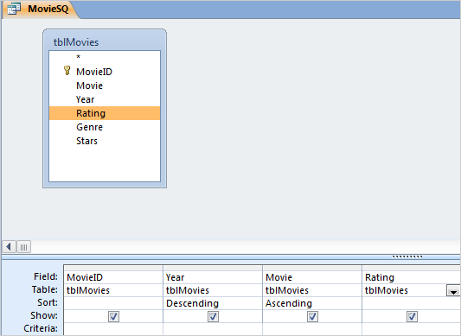Click column selector bar above Rating
Screen dimensions: 461x336
pos(412,268)
